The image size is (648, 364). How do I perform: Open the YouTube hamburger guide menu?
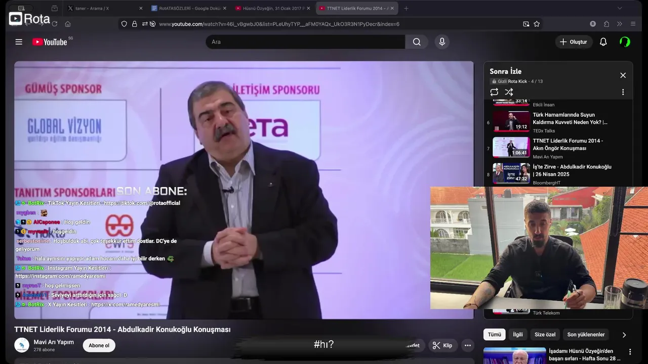pyautogui.click(x=19, y=42)
